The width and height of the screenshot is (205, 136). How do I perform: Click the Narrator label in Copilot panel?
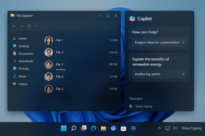point(136,99)
